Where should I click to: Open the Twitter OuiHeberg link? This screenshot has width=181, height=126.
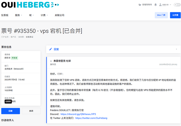click(x=91, y=118)
